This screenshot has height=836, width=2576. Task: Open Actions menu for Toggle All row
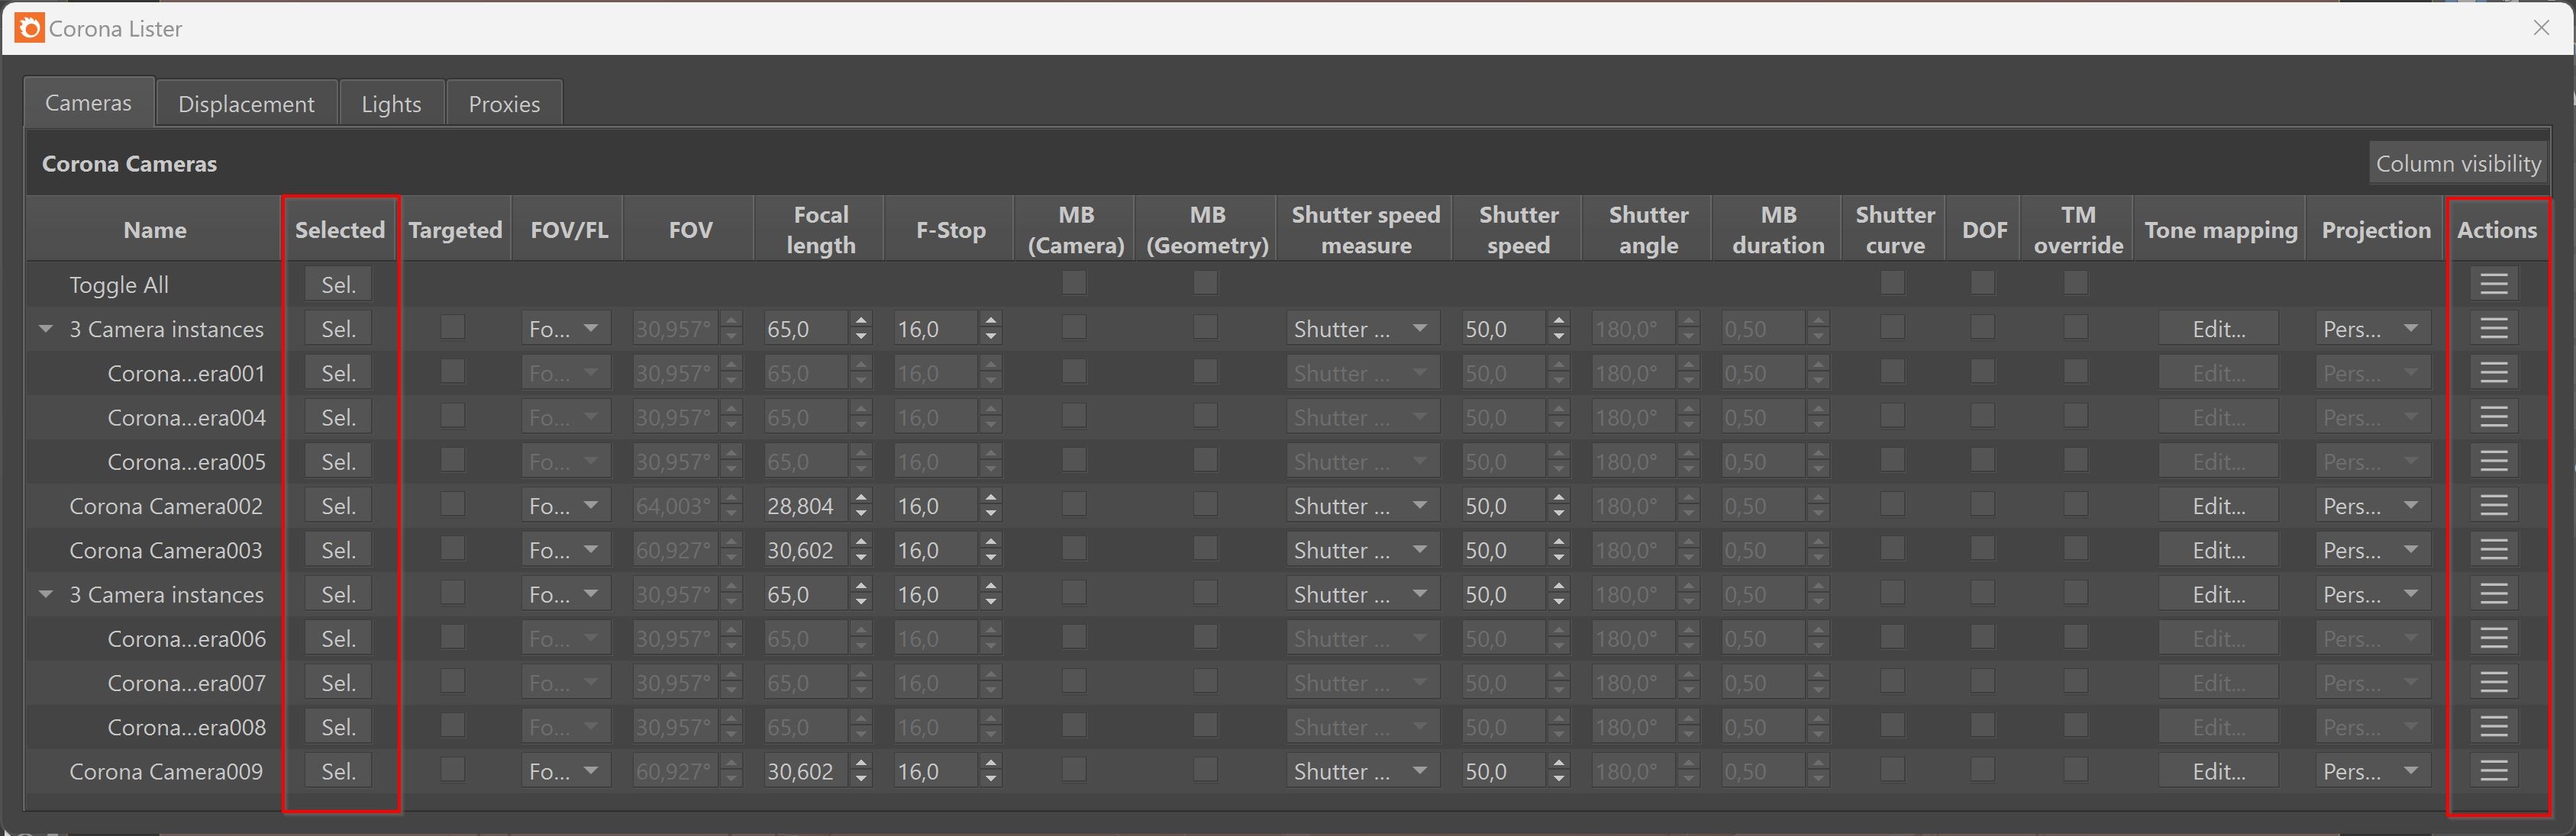(x=2493, y=284)
